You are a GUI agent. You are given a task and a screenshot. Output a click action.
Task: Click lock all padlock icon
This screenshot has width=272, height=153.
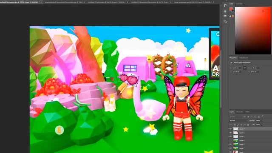coord(248,125)
